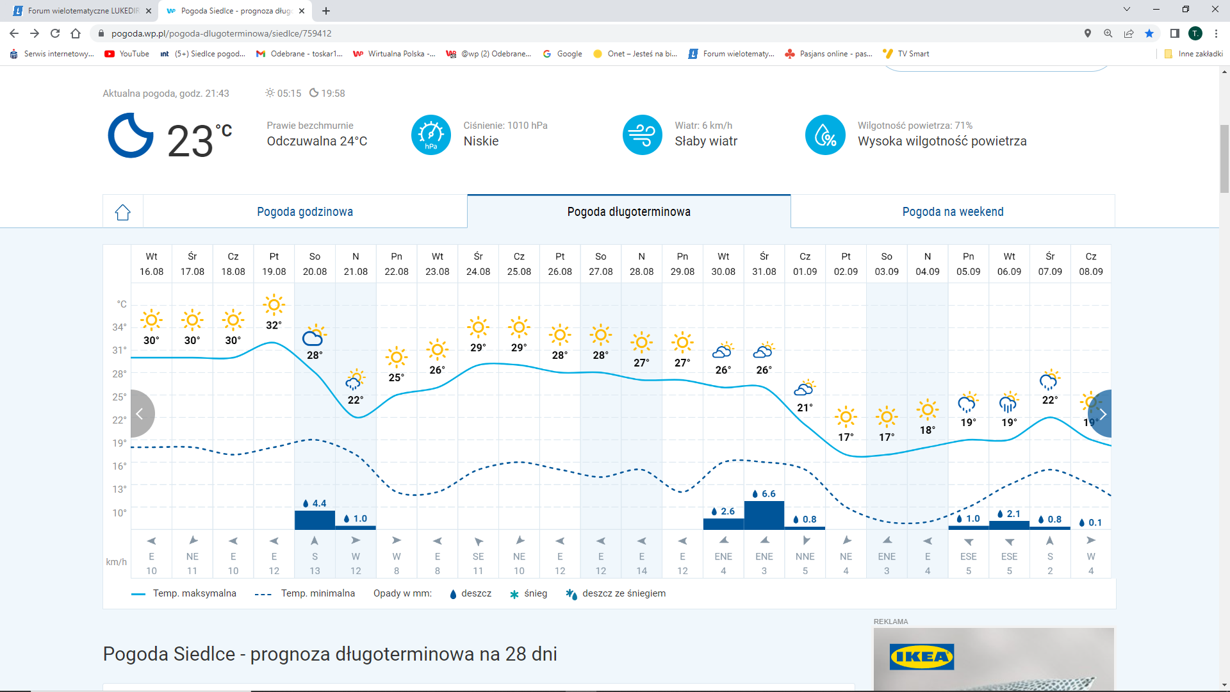Open the Inne zakładki bookmarks folder
The width and height of the screenshot is (1230, 692).
click(1193, 54)
